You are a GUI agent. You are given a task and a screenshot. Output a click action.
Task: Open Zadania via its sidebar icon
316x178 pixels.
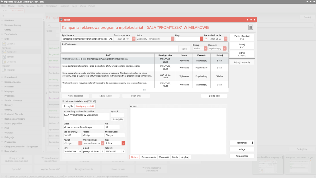pyautogui.click(x=4, y=44)
